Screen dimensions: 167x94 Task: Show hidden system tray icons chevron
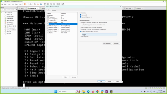141,91
